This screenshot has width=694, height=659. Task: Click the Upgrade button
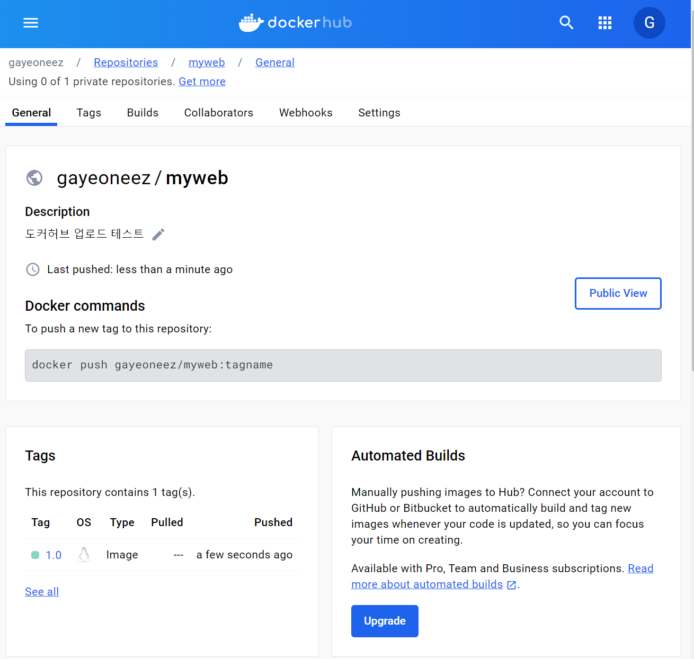click(385, 621)
